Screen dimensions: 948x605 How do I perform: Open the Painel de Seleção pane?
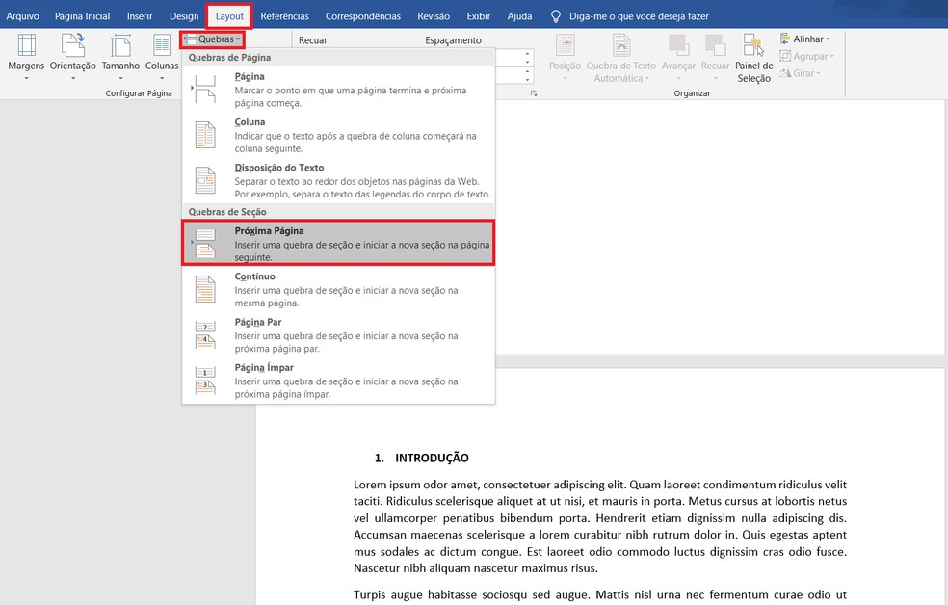754,58
